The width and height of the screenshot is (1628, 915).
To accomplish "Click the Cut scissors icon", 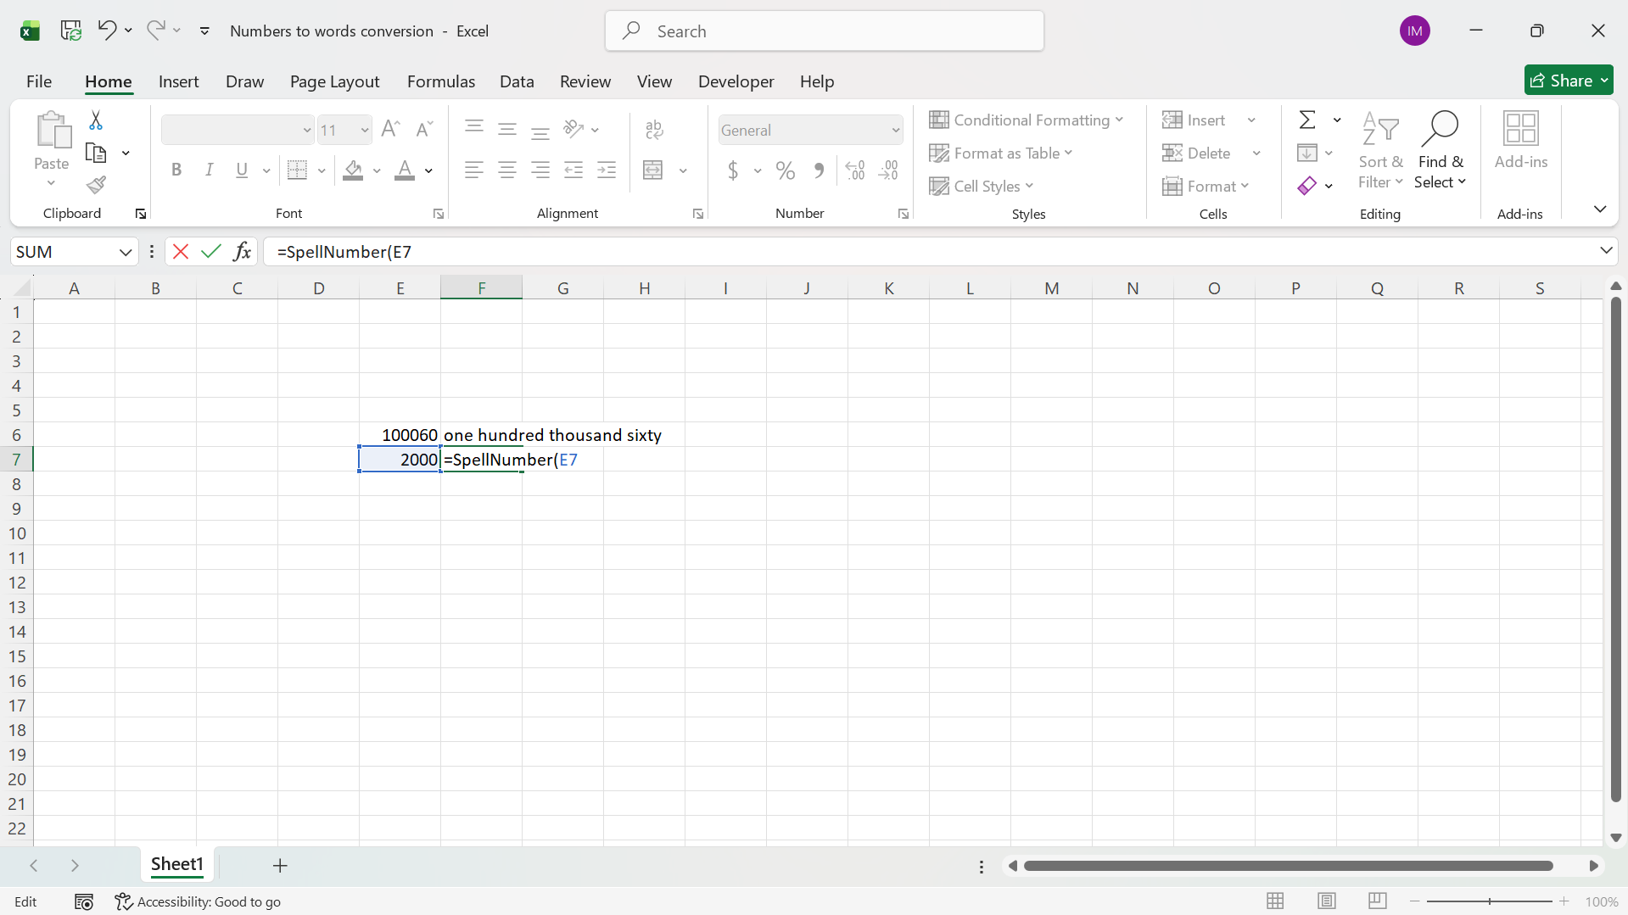I will [x=96, y=120].
